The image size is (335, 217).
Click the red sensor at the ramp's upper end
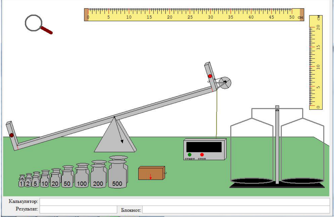pos(210,76)
